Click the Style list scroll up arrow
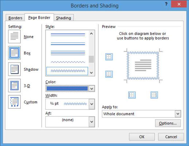 point(92,34)
